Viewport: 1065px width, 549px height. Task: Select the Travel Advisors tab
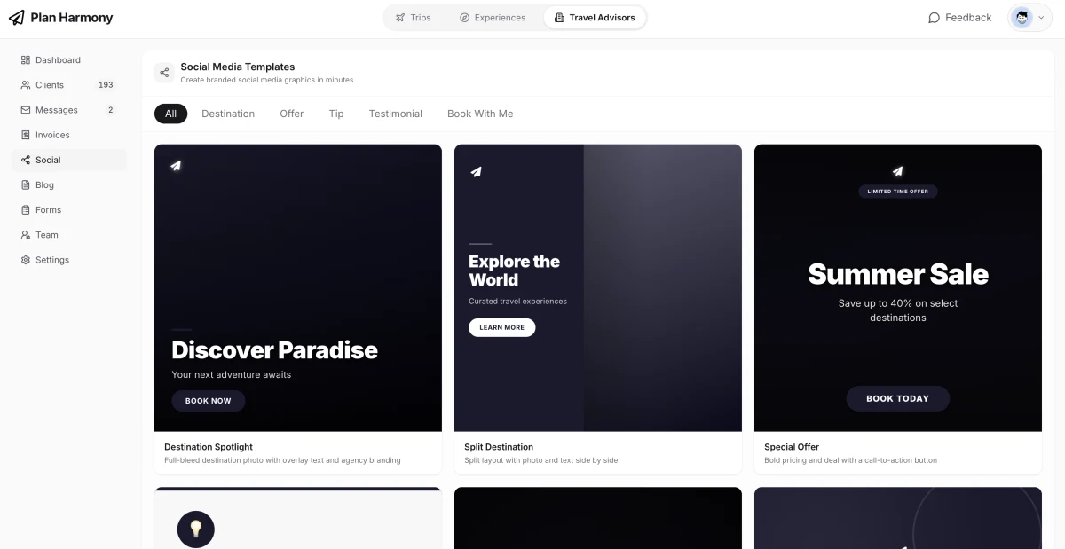pos(594,18)
